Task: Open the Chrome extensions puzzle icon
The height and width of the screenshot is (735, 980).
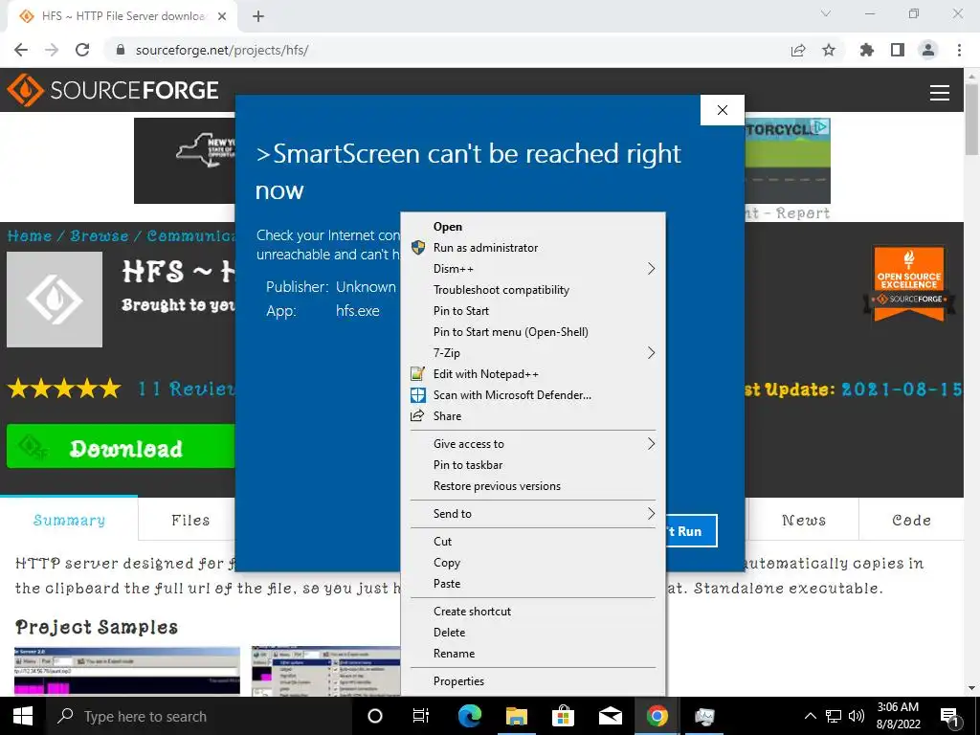Action: tap(867, 50)
